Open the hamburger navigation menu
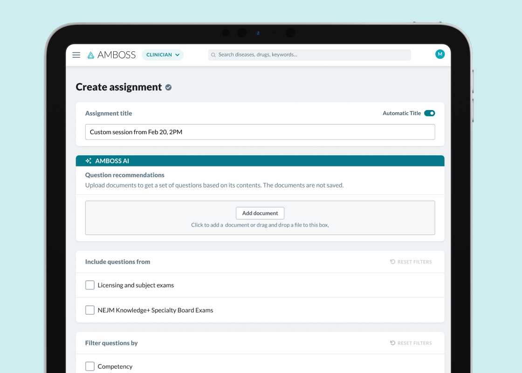Image resolution: width=522 pixels, height=373 pixels. (76, 55)
